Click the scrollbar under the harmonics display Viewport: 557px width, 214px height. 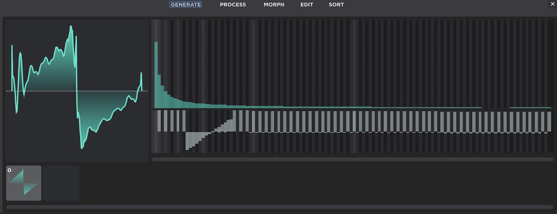(x=352, y=159)
